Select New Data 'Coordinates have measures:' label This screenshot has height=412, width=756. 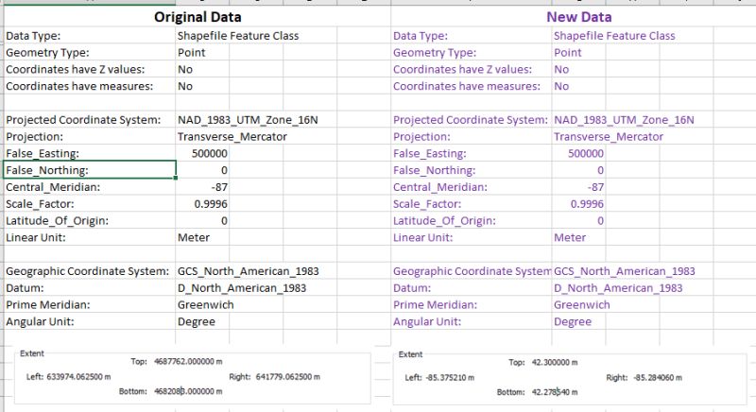point(472,86)
